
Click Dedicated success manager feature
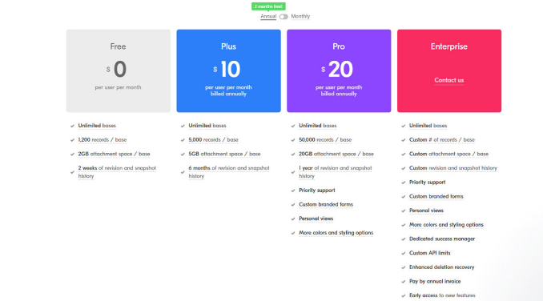[x=442, y=239]
